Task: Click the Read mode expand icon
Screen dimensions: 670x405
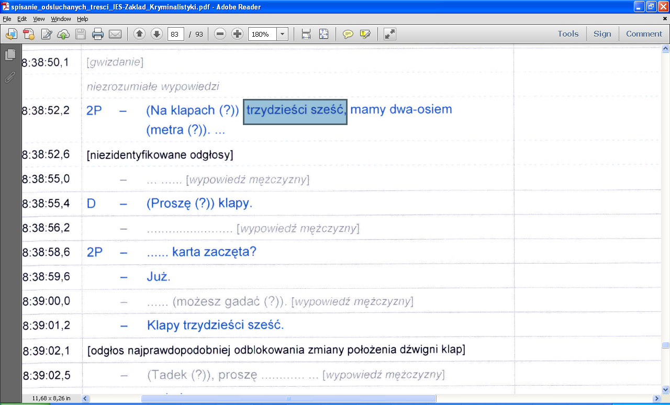Action: [x=389, y=34]
